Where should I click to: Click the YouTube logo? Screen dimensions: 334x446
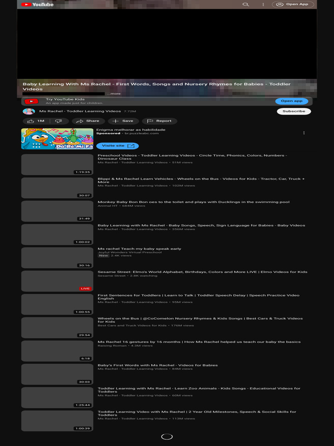click(37, 4)
